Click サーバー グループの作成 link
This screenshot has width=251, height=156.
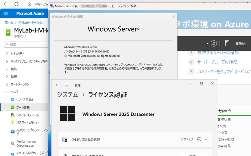[x=217, y=62]
